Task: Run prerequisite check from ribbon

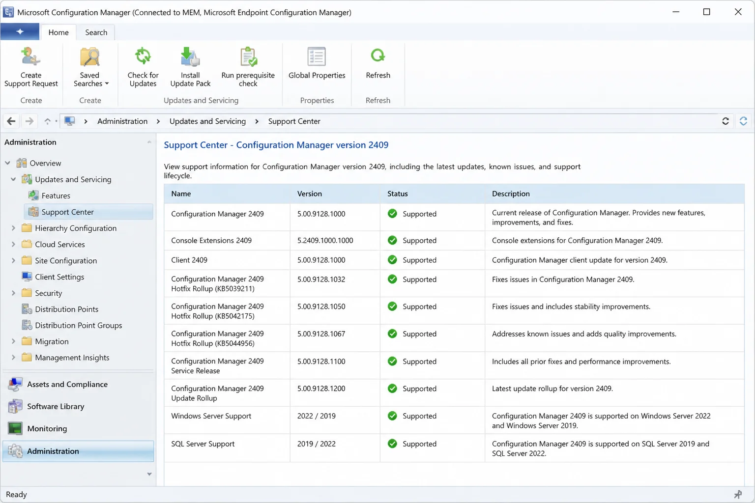Action: point(248,67)
